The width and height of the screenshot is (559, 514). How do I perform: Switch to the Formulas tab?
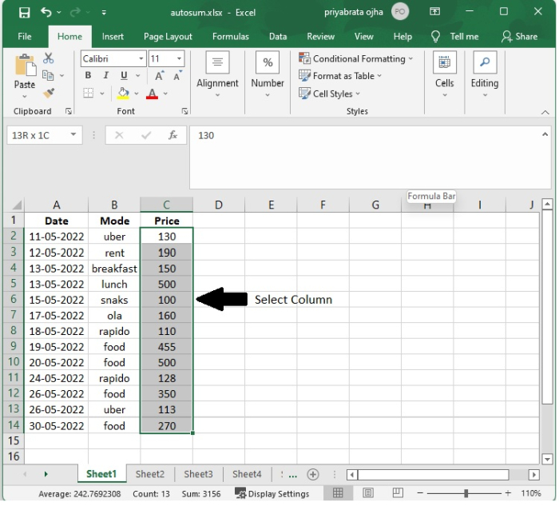[230, 37]
